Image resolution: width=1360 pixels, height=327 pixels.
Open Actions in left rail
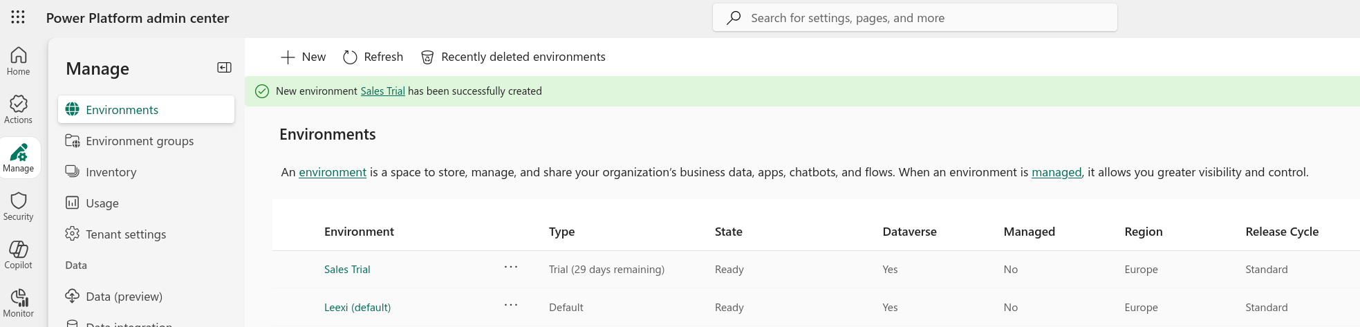pyautogui.click(x=19, y=109)
